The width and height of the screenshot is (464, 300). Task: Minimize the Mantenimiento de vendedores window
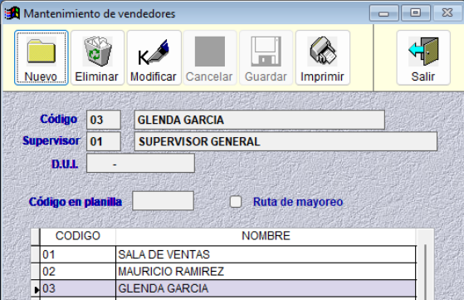(x=383, y=13)
